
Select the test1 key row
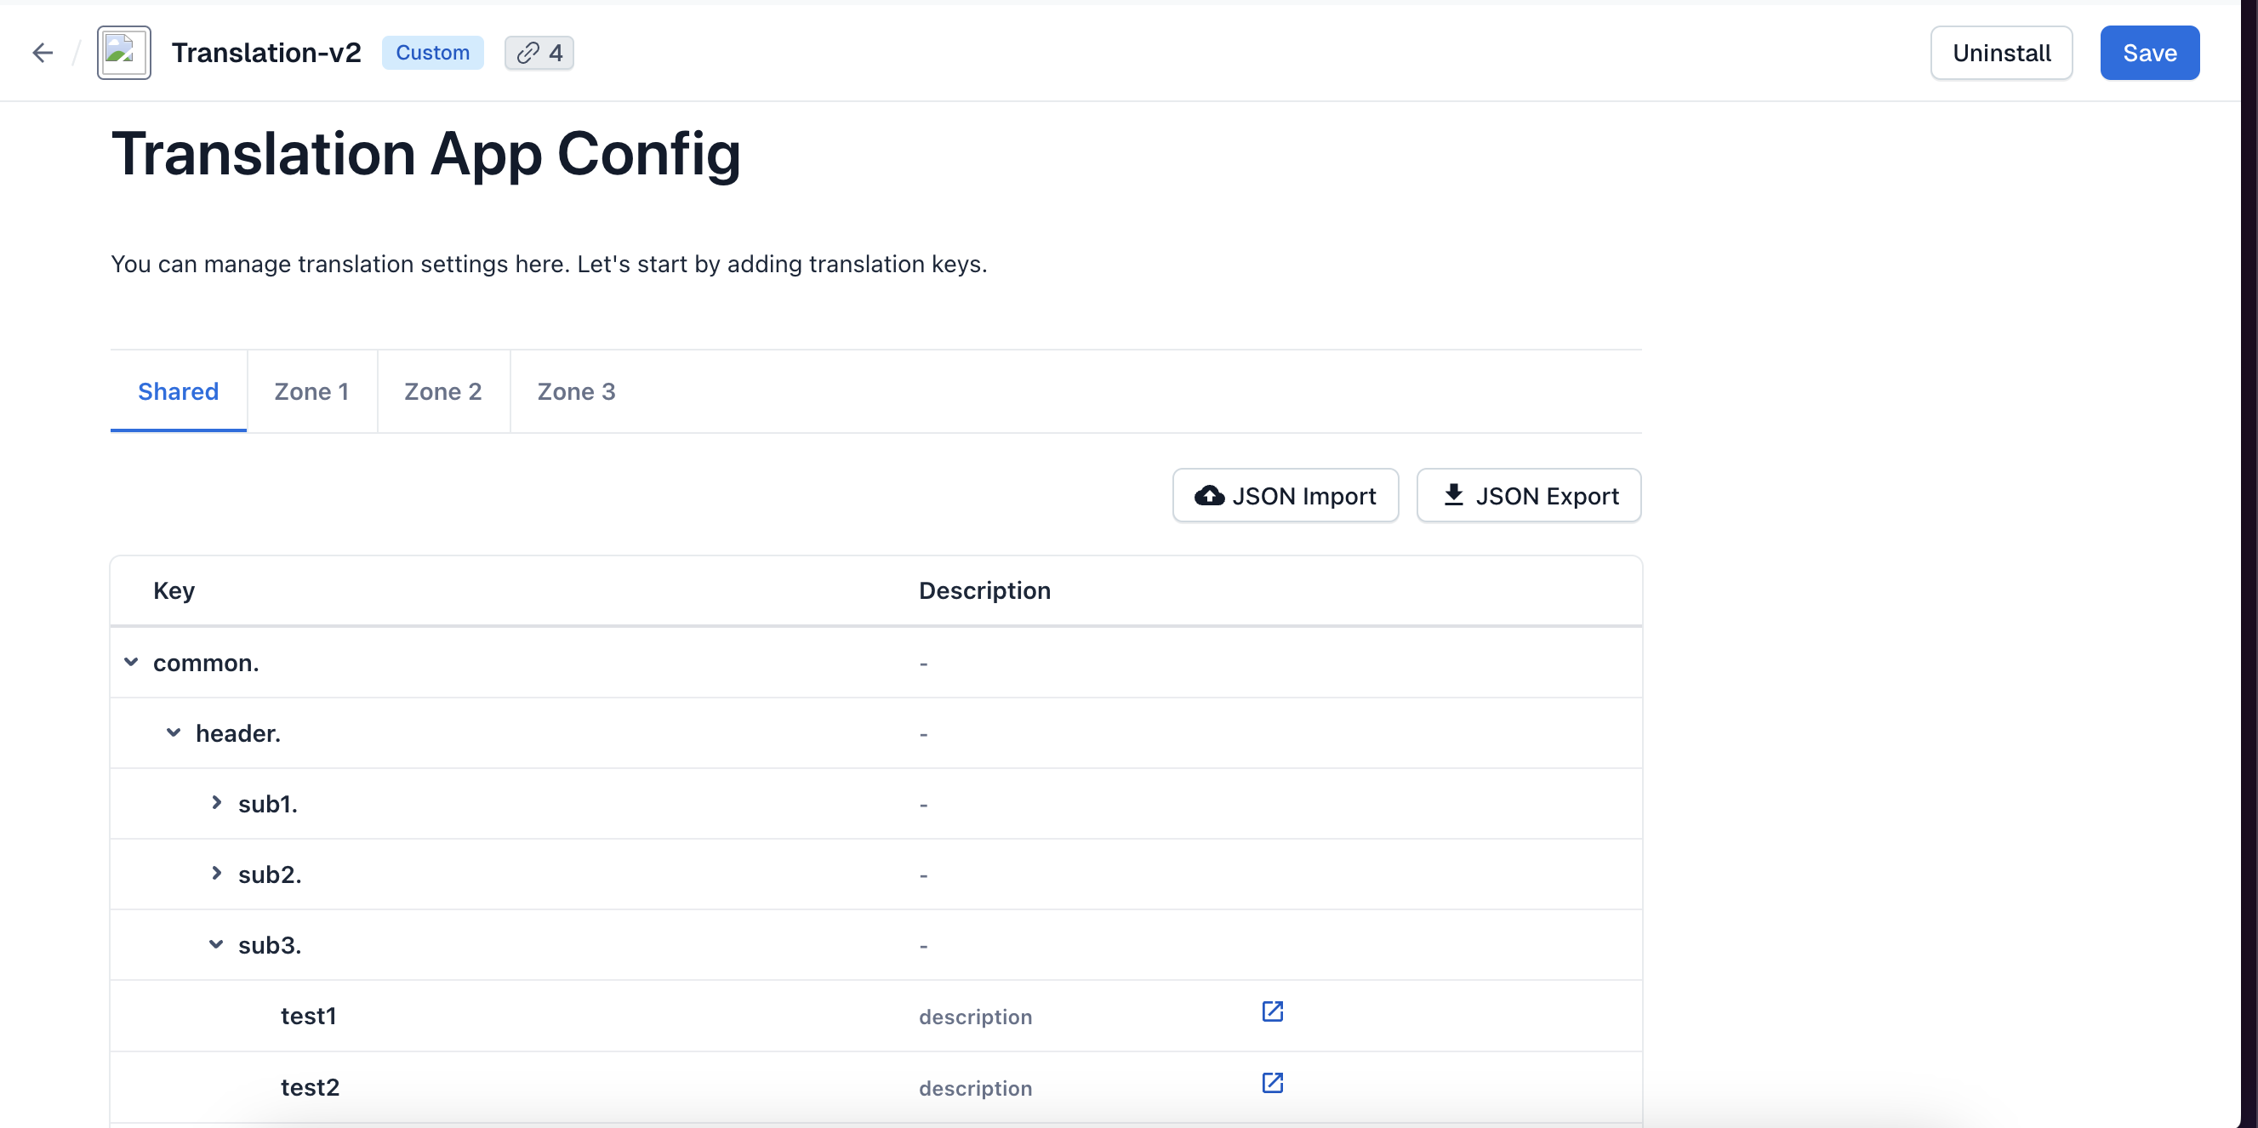309,1016
